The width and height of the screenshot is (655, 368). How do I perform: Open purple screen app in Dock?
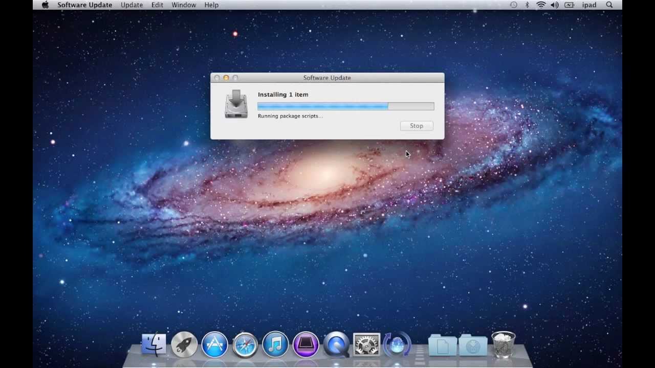(306, 344)
